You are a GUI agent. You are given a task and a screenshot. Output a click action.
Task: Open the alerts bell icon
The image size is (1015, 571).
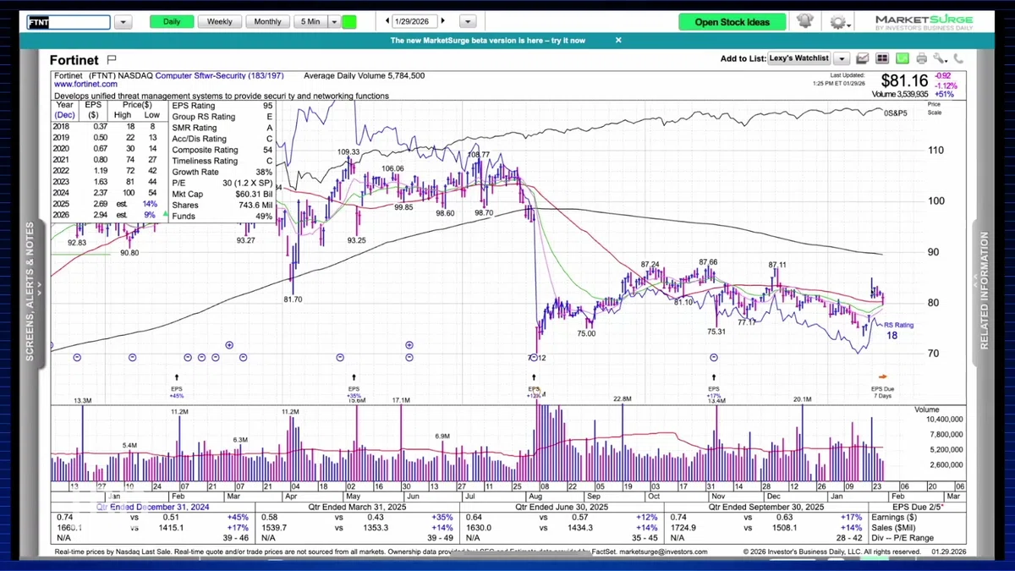click(804, 22)
